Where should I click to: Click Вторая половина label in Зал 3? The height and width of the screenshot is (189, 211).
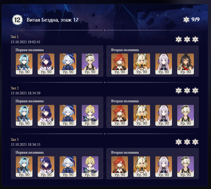125,152
